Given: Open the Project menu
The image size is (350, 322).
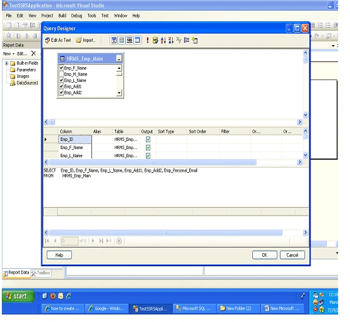Looking at the screenshot, I should (47, 16).
